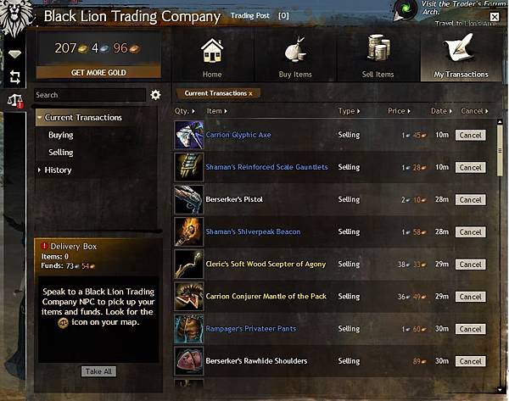Sort transactions by Date column
This screenshot has width=509, height=401.
[x=441, y=111]
